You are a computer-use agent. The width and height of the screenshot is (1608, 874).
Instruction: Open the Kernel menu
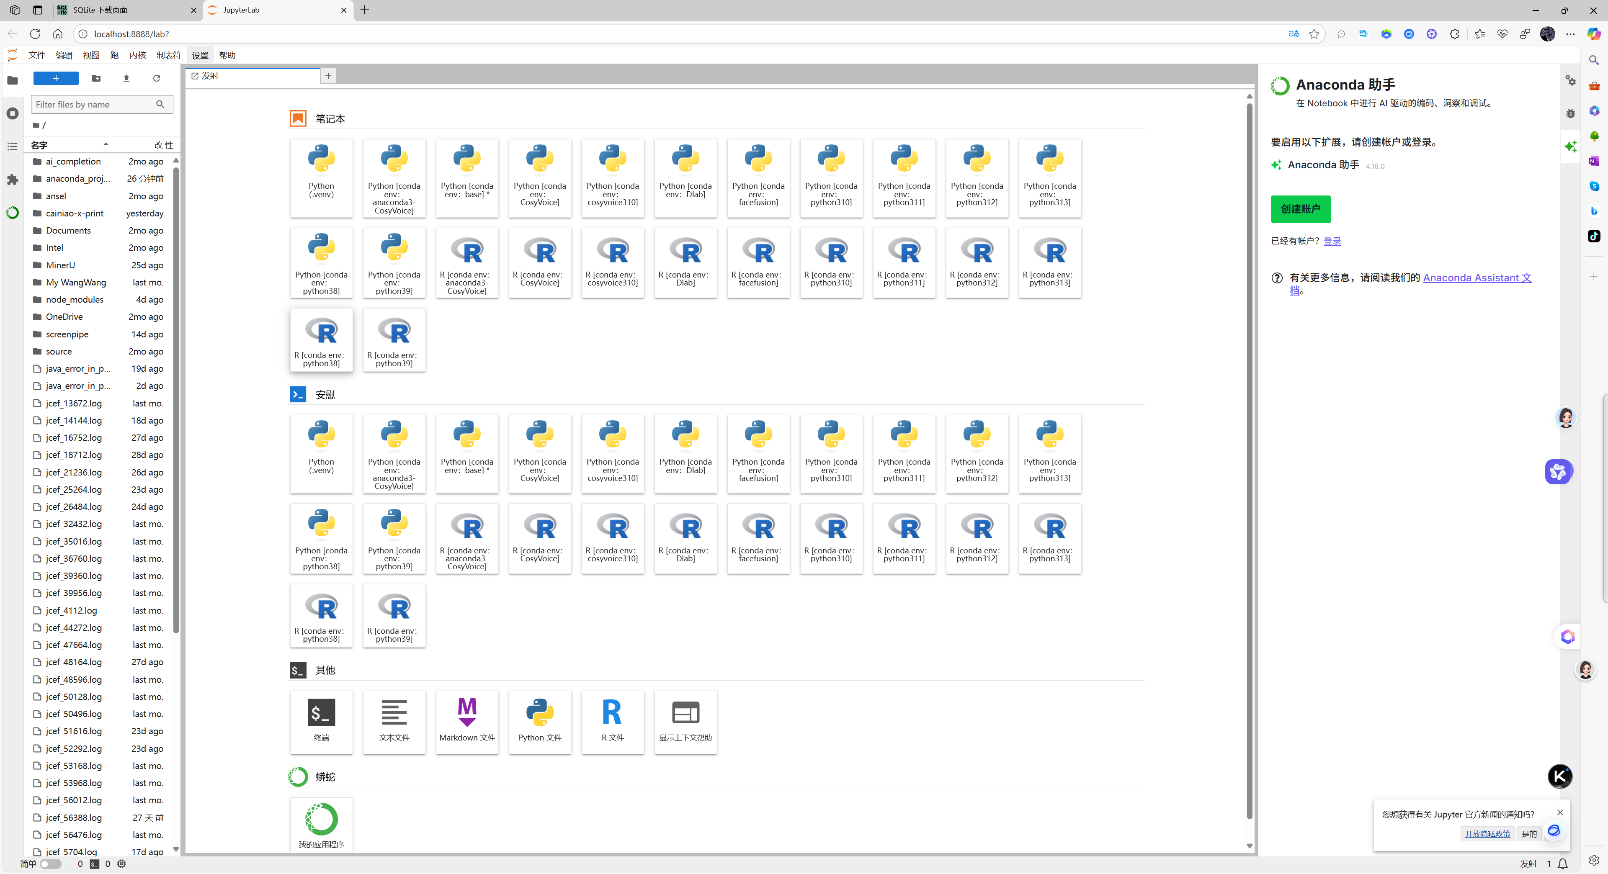137,55
